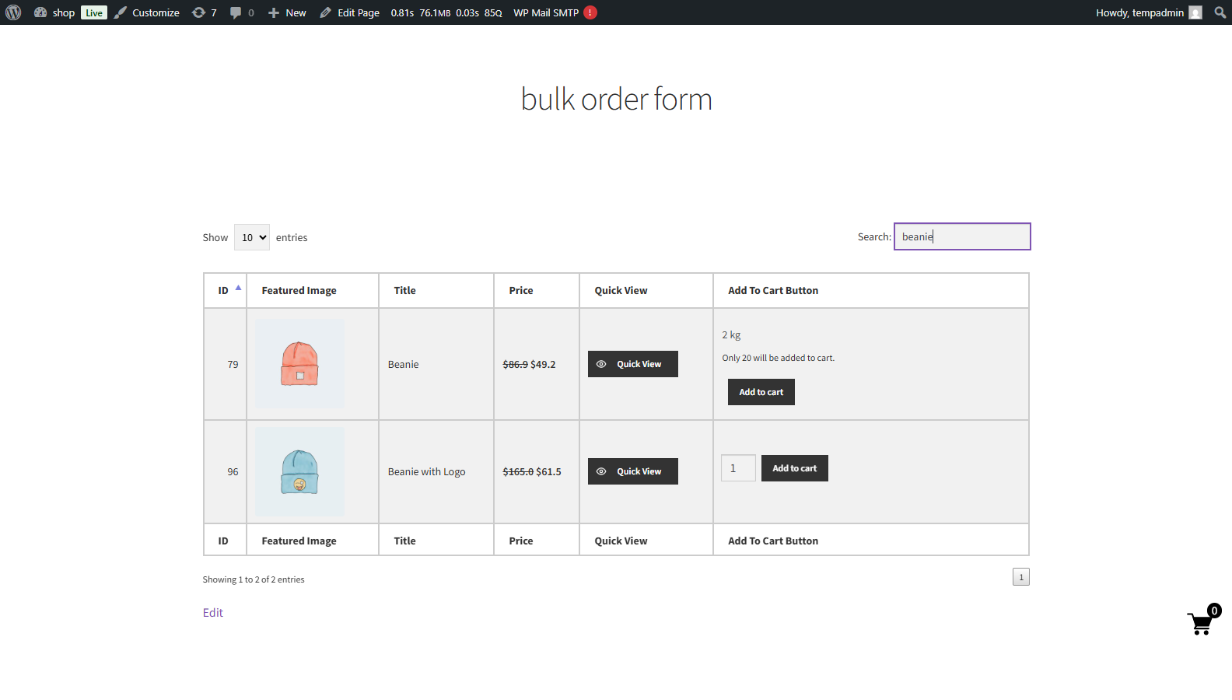Open the comments bubble icon
Viewport: 1232px width, 700px height.
[236, 12]
